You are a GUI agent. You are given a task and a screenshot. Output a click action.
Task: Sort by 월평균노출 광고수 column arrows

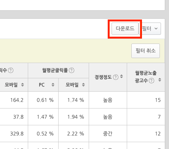[x=160, y=80]
